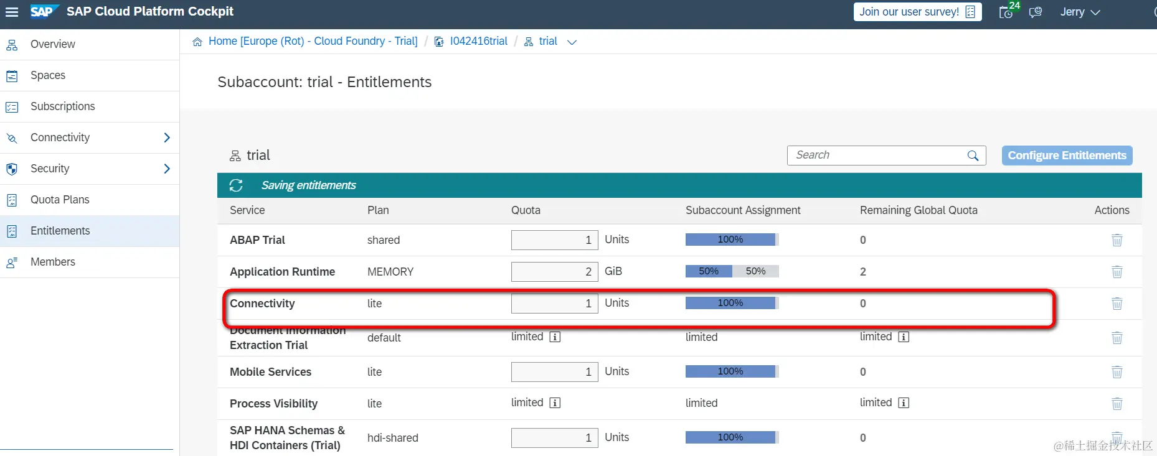Click the Quota Plans sidebar icon
Viewport: 1157px width, 456px height.
(12, 200)
